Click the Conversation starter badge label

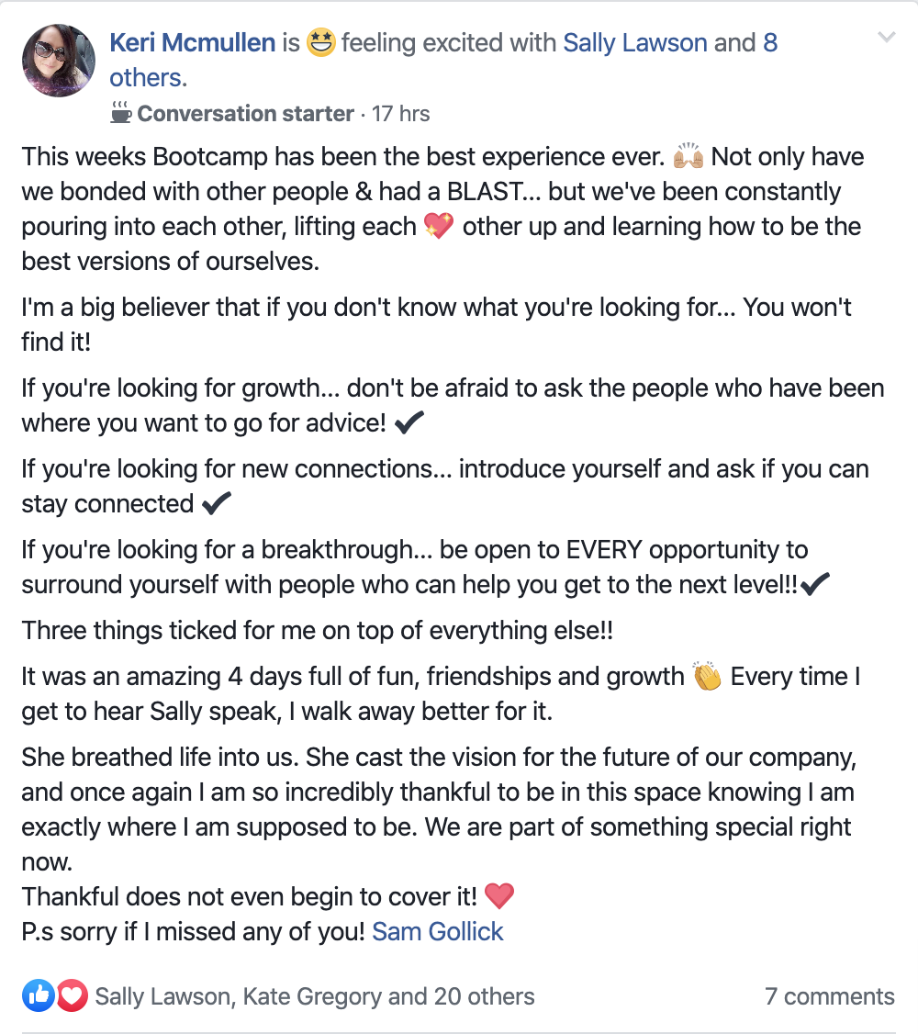point(245,114)
